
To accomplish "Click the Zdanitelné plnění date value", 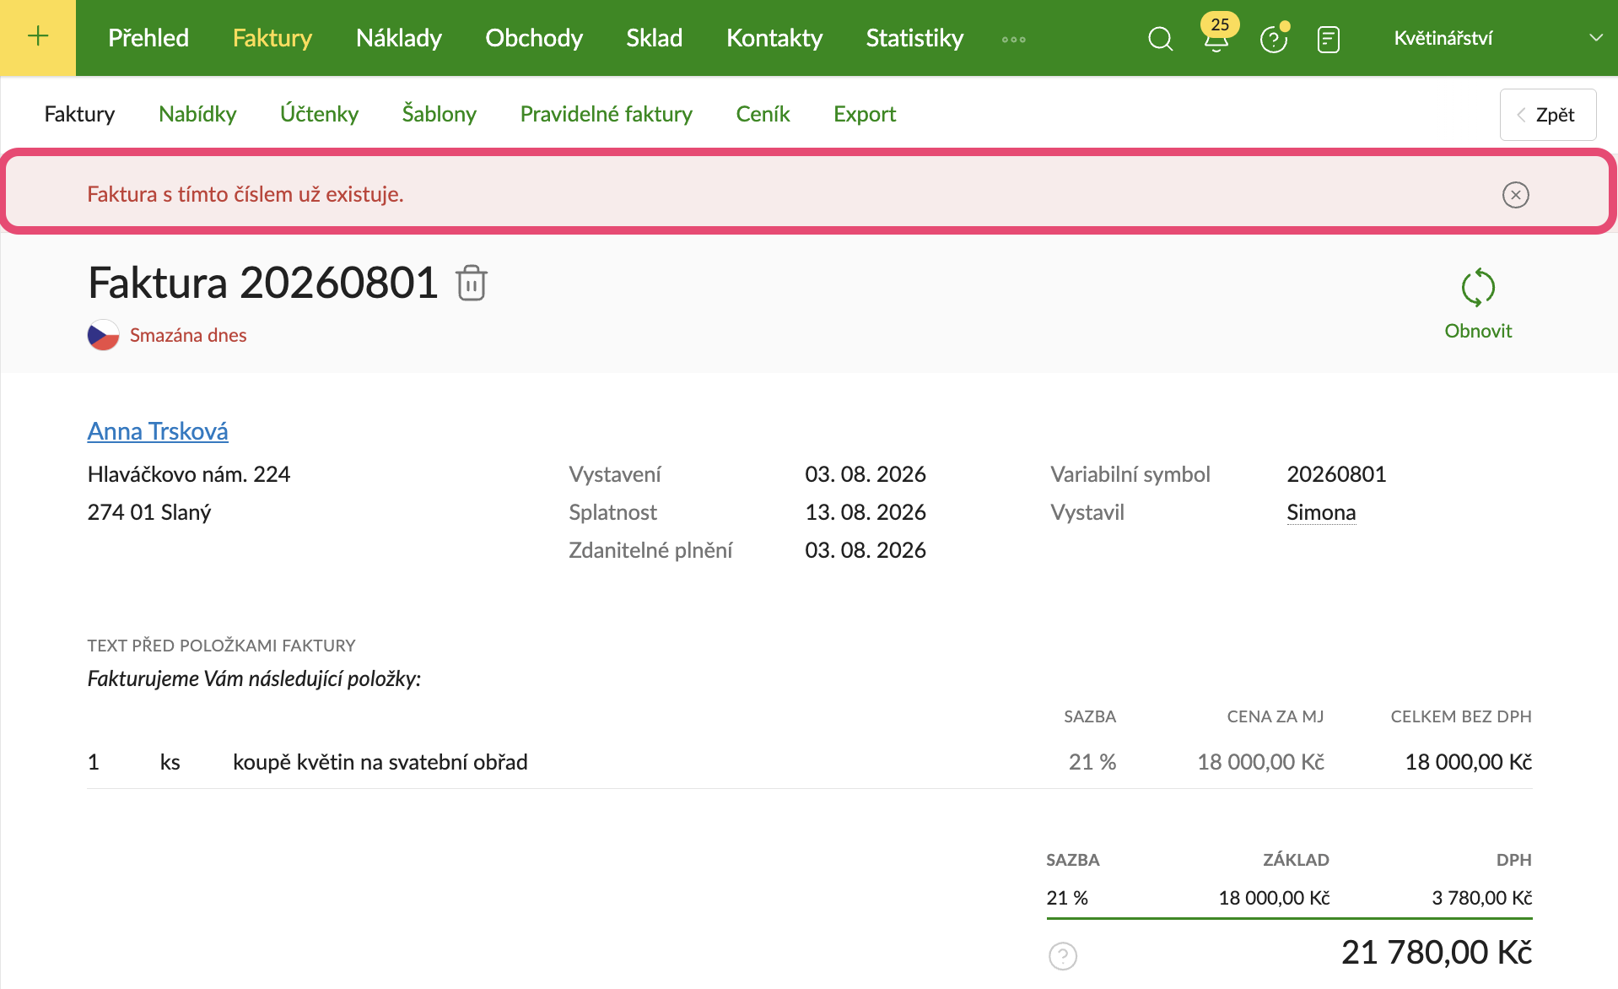I will tap(866, 550).
